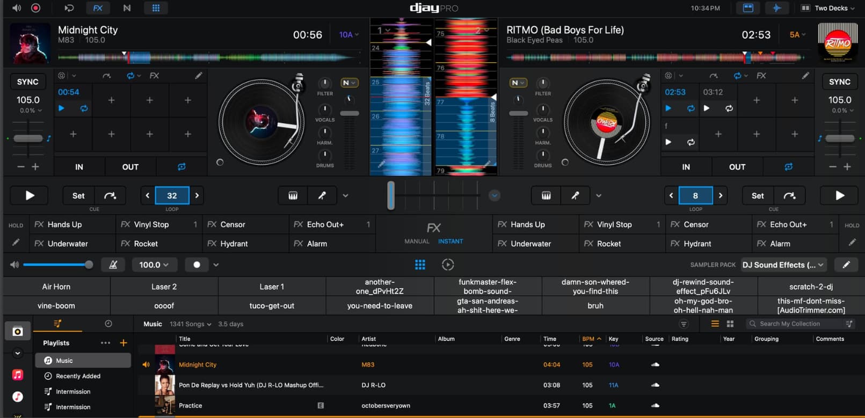Click the jump-to-cue arrow on left deck
The width and height of the screenshot is (865, 418).
point(110,195)
